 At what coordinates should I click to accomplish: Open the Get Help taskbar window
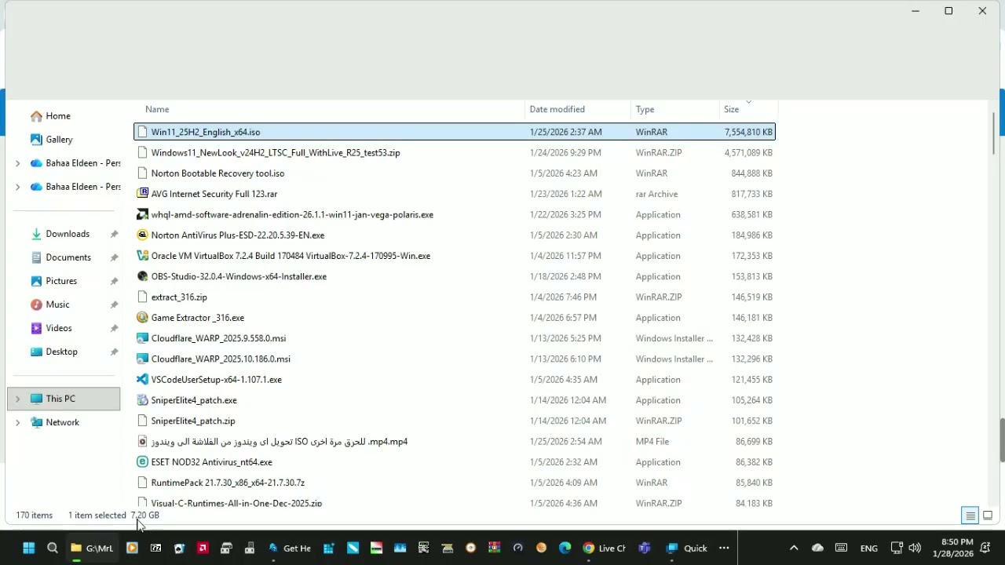pyautogui.click(x=290, y=549)
